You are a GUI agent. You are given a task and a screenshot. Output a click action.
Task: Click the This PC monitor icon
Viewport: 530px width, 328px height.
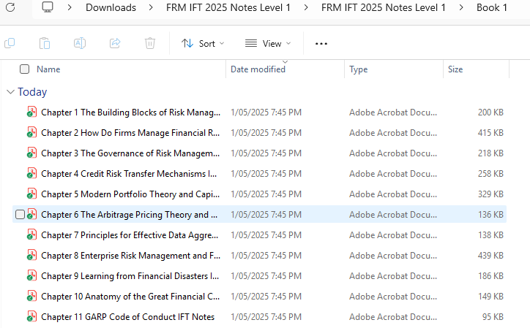coord(48,7)
